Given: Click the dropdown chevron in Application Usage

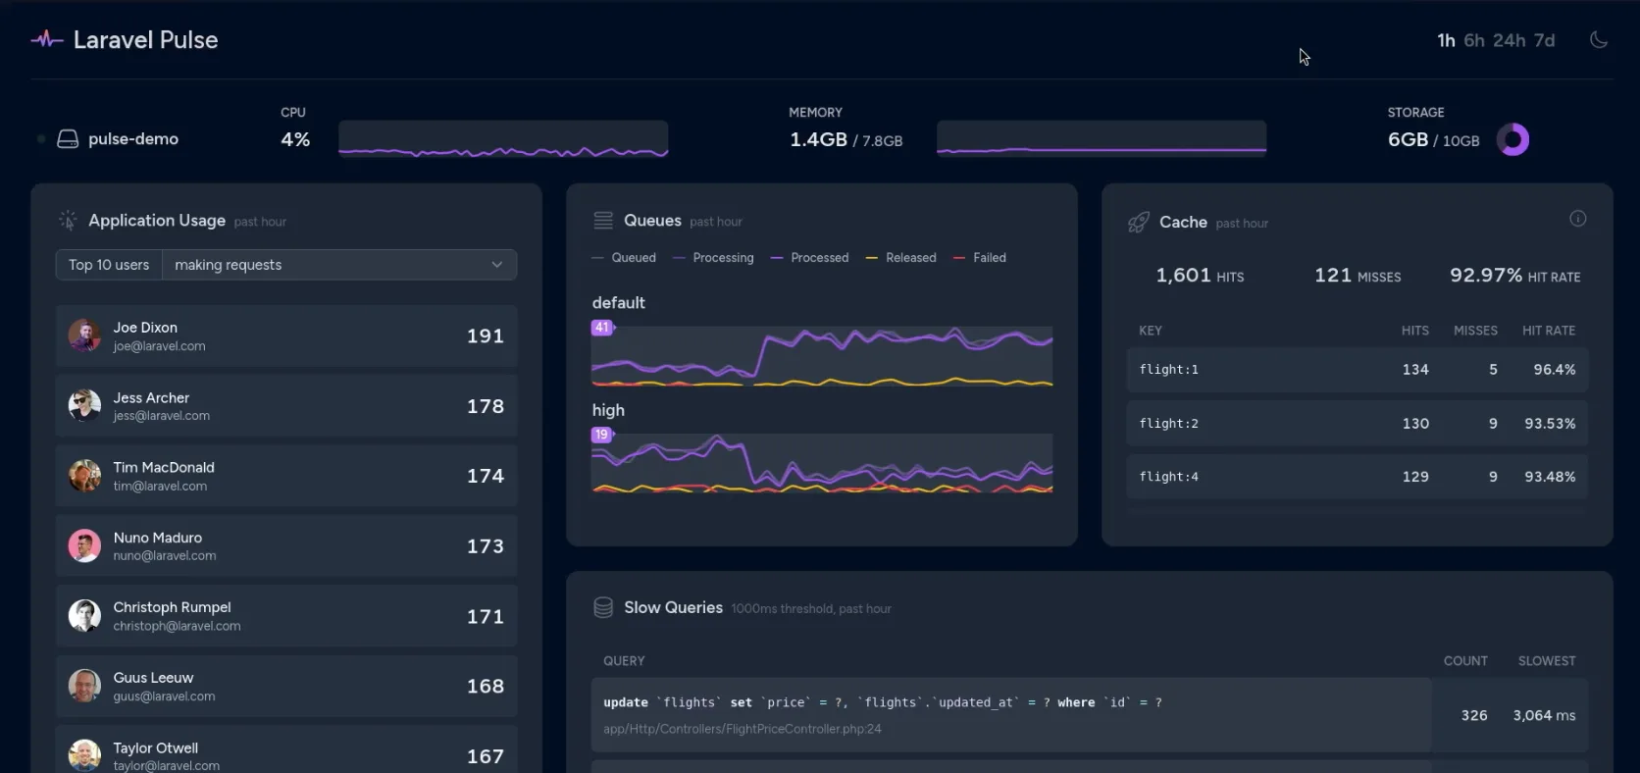Looking at the screenshot, I should coord(497,265).
